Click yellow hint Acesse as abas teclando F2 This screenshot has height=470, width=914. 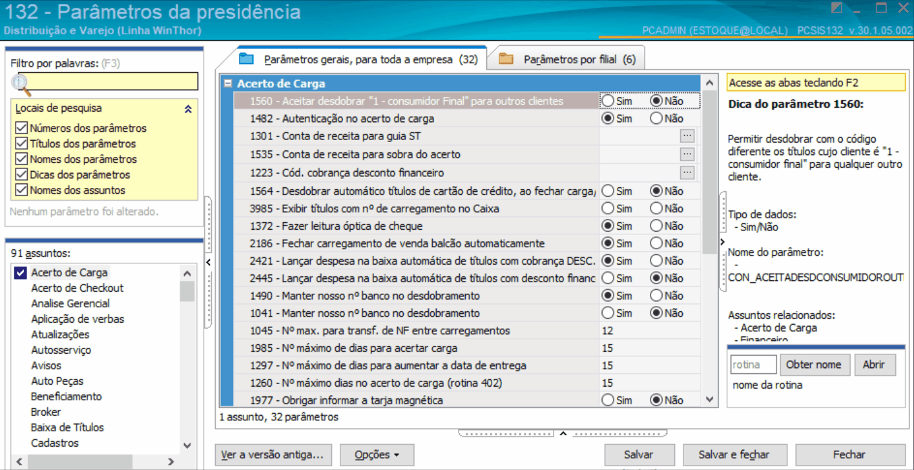816,83
